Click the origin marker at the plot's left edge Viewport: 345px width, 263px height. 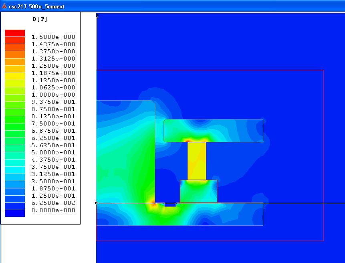(96, 203)
